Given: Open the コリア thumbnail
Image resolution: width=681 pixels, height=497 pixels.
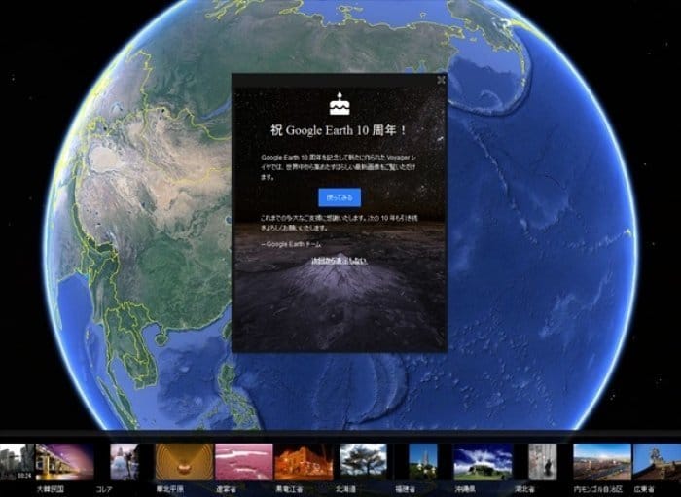Looking at the screenshot, I should coord(125,462).
